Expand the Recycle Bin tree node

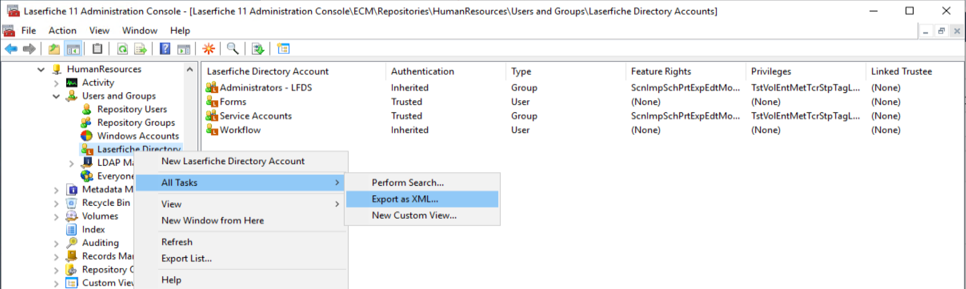tap(56, 203)
